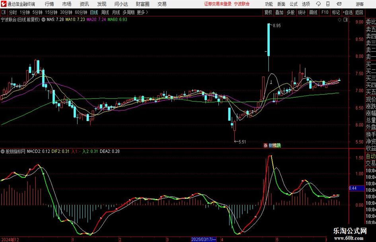Open the 版面 menu
Image resolution: width=376 pixels, height=242 pixels.
point(281,4)
